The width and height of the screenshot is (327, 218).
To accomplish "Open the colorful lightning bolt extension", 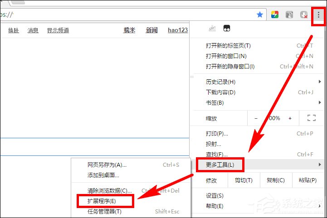I will 275,15.
